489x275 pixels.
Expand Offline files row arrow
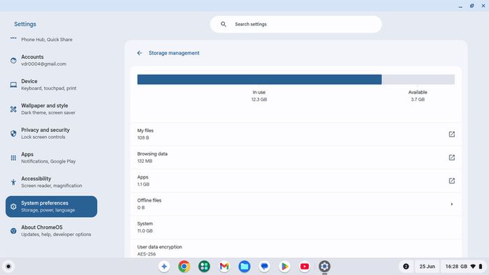[451, 204]
